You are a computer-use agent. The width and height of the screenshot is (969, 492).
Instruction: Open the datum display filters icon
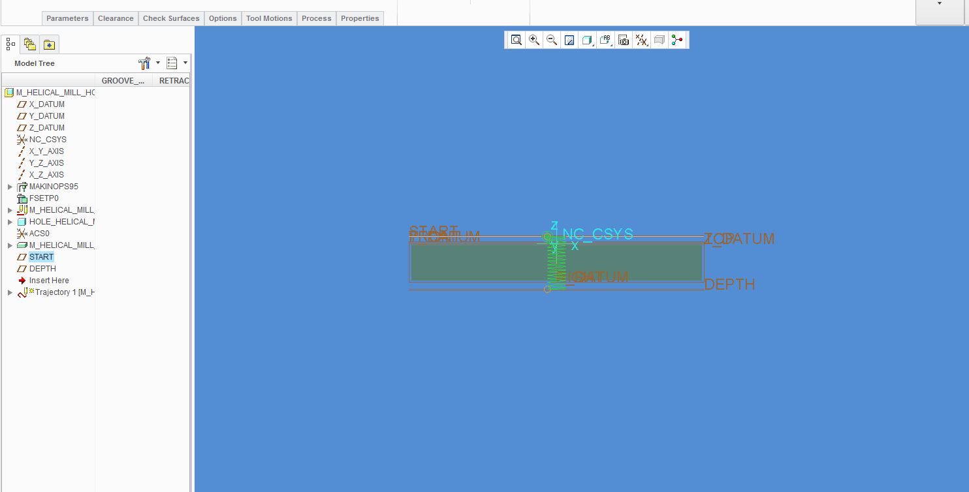click(x=641, y=40)
